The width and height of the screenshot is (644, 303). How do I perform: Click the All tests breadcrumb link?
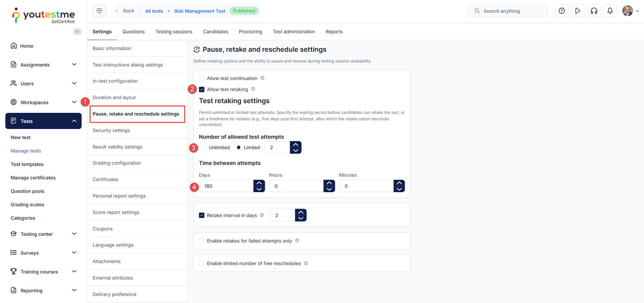coord(154,11)
